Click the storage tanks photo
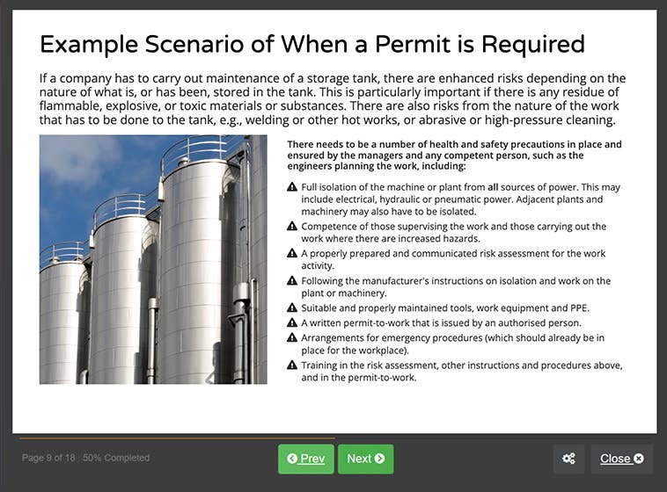Viewport: 667px width, 492px height. (153, 259)
